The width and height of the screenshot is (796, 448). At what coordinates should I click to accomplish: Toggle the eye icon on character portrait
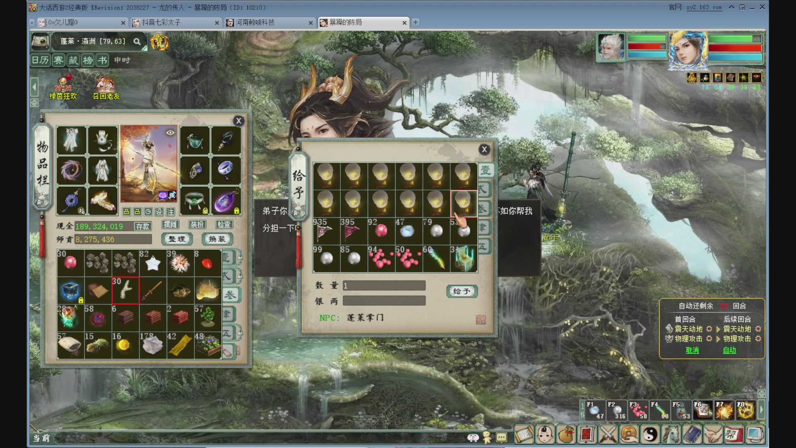coord(170,133)
